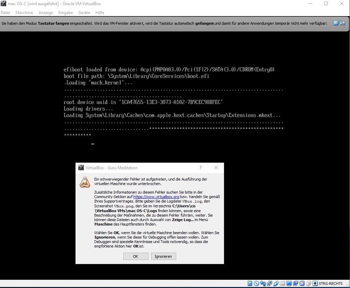Click the shared folders status icon
The width and height of the screenshot is (350, 288).
point(282,284)
